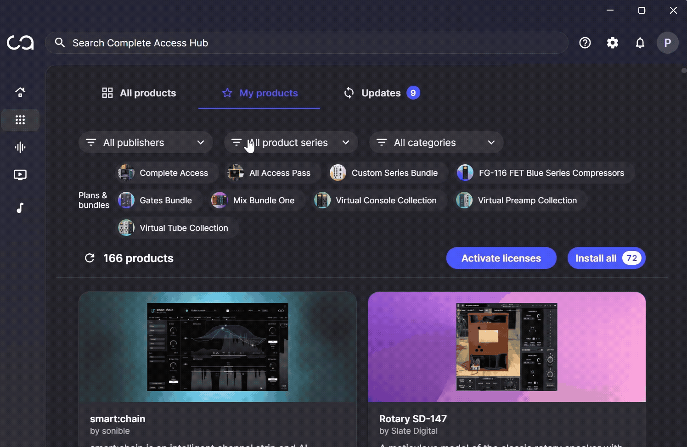Open the Rotary SD-147 product thumbnail
Viewport: 687px width, 447px height.
507,347
